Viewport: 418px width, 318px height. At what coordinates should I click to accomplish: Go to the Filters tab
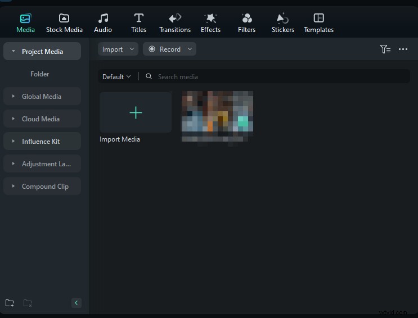point(246,23)
